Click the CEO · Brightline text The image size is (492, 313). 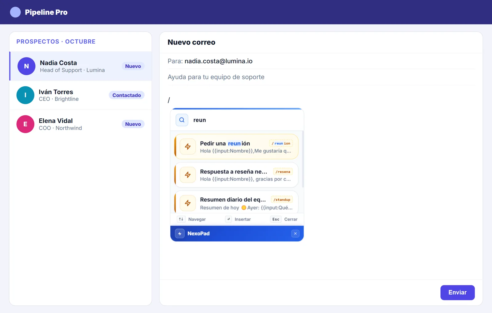click(59, 99)
